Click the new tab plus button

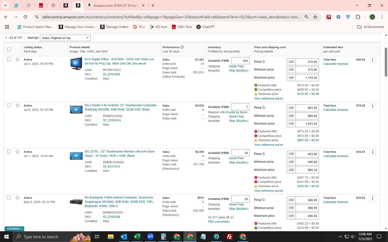click(x=153, y=5)
